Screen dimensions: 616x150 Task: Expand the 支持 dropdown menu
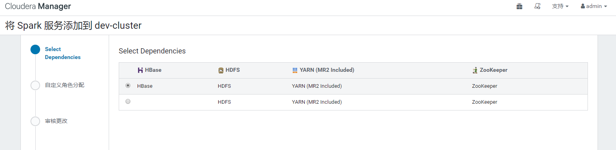click(560, 6)
